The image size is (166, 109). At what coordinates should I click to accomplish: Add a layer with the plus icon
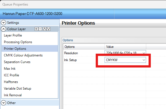[36, 29]
